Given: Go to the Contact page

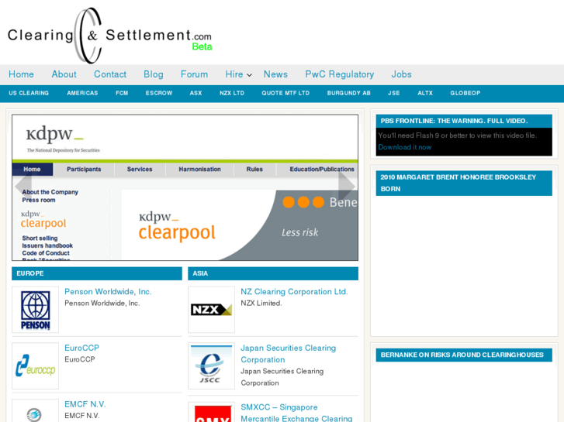Looking at the screenshot, I should 110,74.
